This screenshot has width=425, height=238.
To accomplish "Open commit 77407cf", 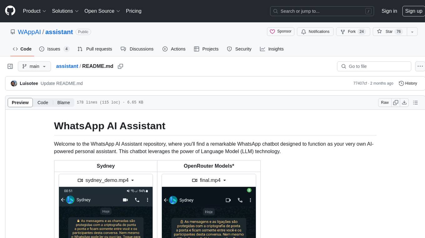I will [360, 83].
